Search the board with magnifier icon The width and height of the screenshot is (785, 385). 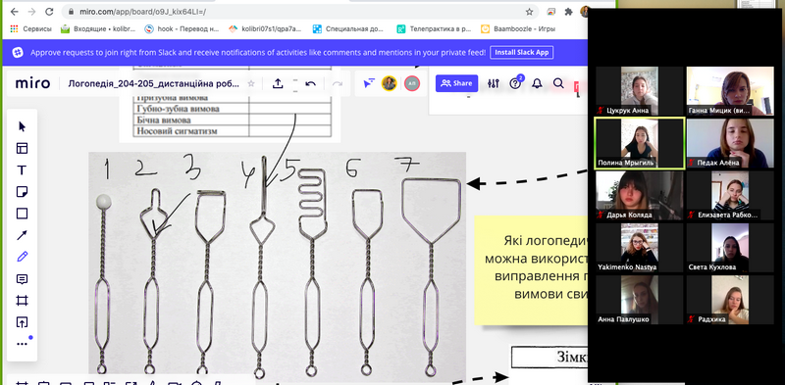(x=558, y=83)
